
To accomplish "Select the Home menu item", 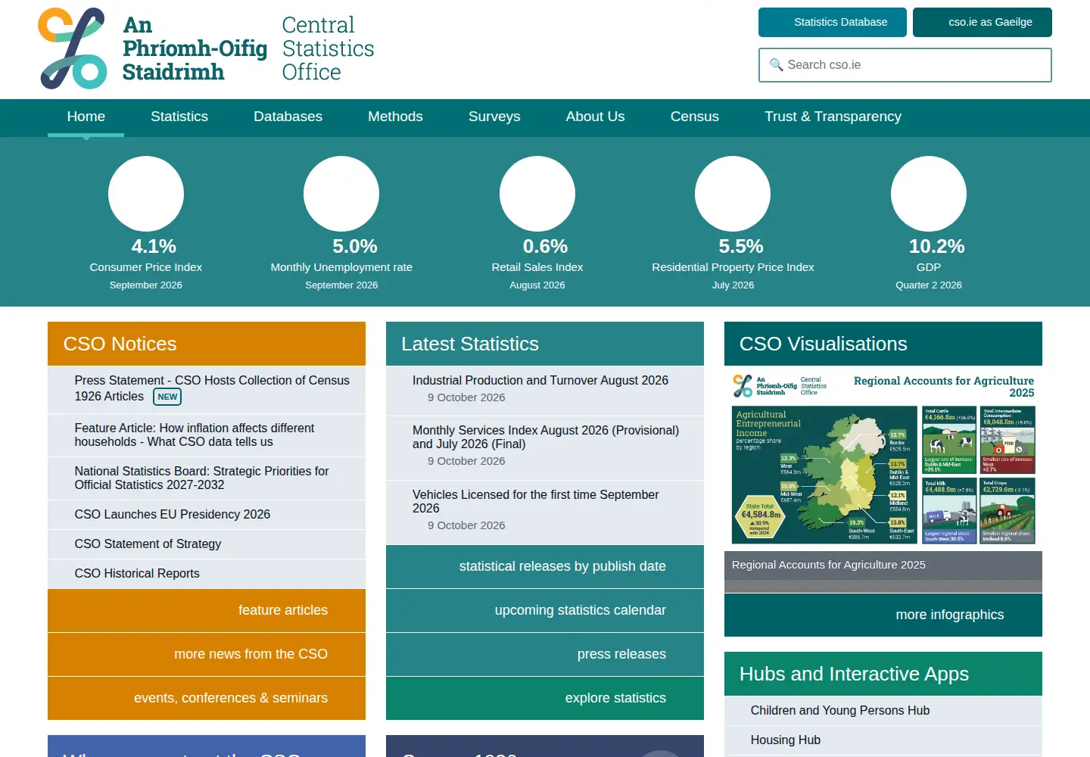I will (86, 117).
